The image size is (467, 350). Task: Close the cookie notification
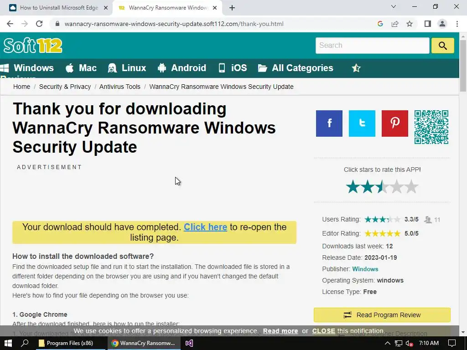(x=323, y=331)
